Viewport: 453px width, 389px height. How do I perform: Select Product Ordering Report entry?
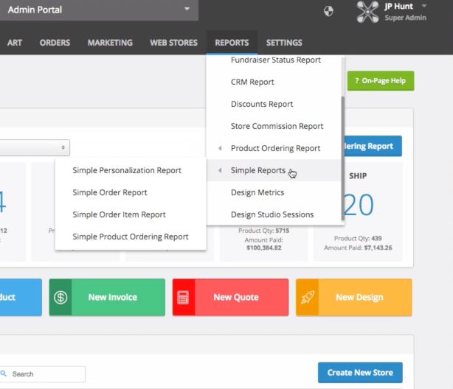(275, 148)
